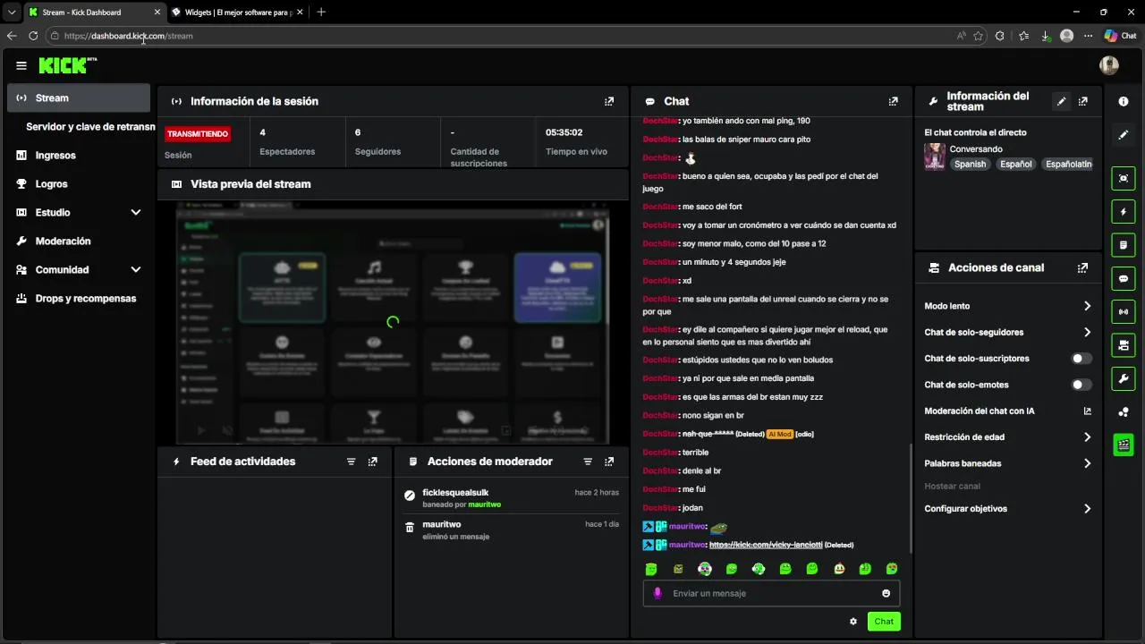Reload the page with browser refresh button
This screenshot has height=644, width=1145.
tap(33, 36)
